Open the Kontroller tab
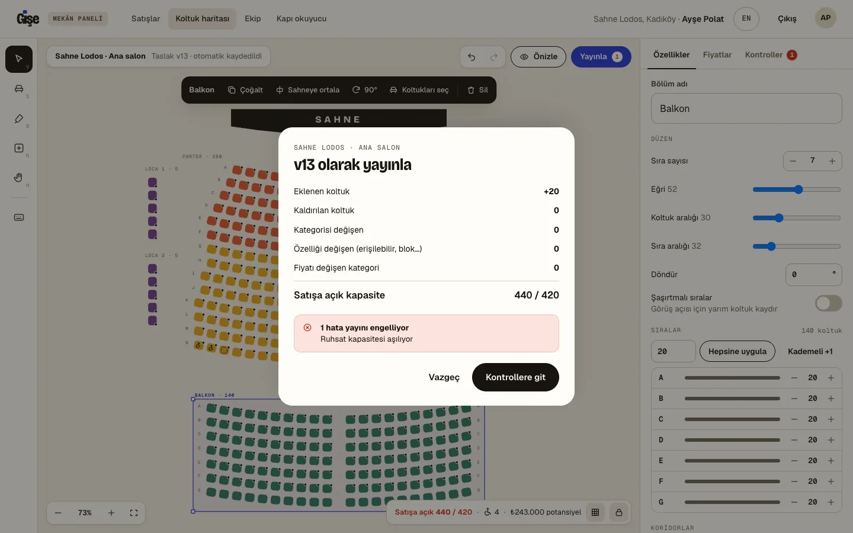 [x=771, y=55]
